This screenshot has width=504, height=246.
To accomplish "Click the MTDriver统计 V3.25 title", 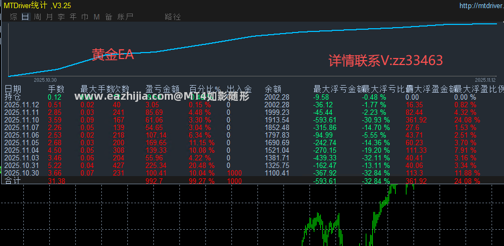I will (37, 5).
